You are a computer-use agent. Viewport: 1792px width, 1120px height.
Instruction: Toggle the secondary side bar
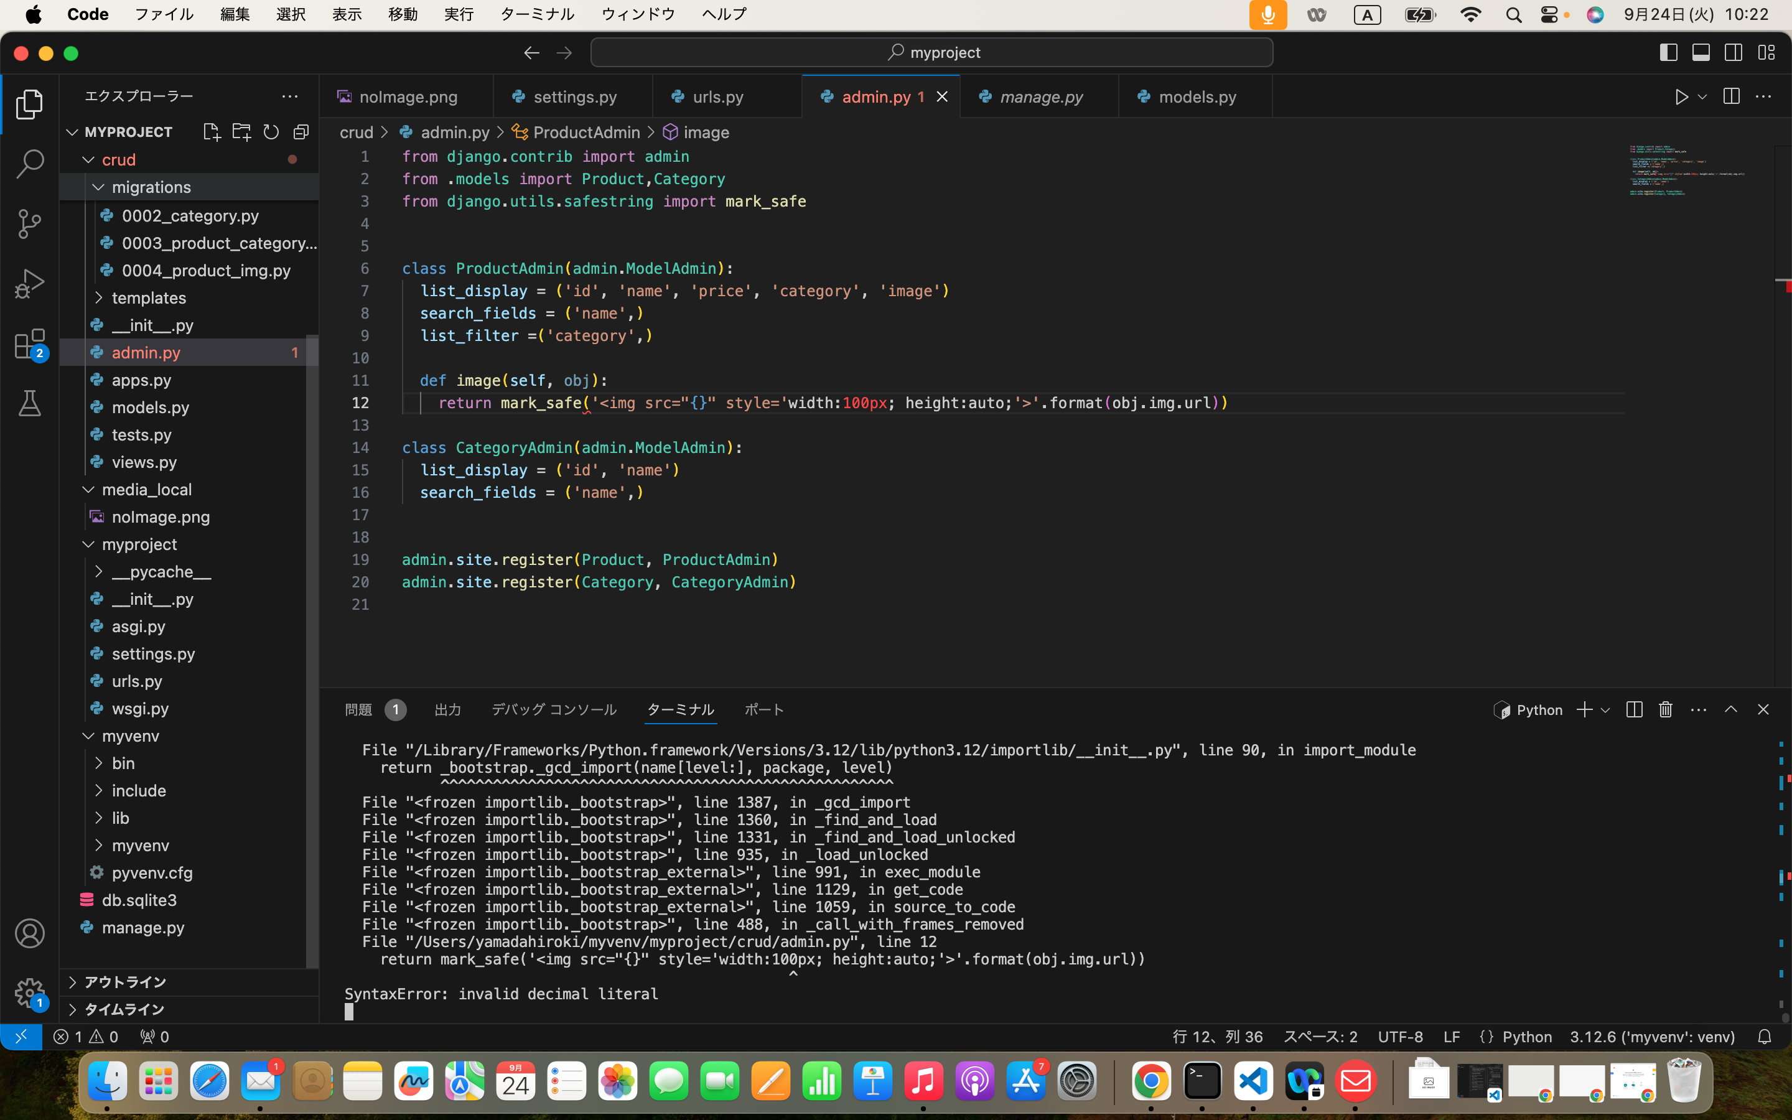pos(1734,53)
